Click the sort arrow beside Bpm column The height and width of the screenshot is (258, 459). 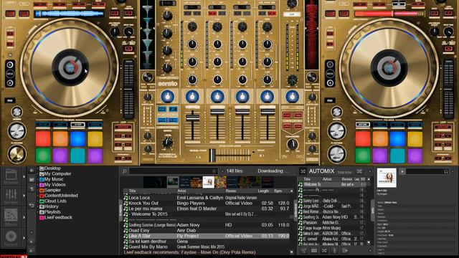click(291, 191)
